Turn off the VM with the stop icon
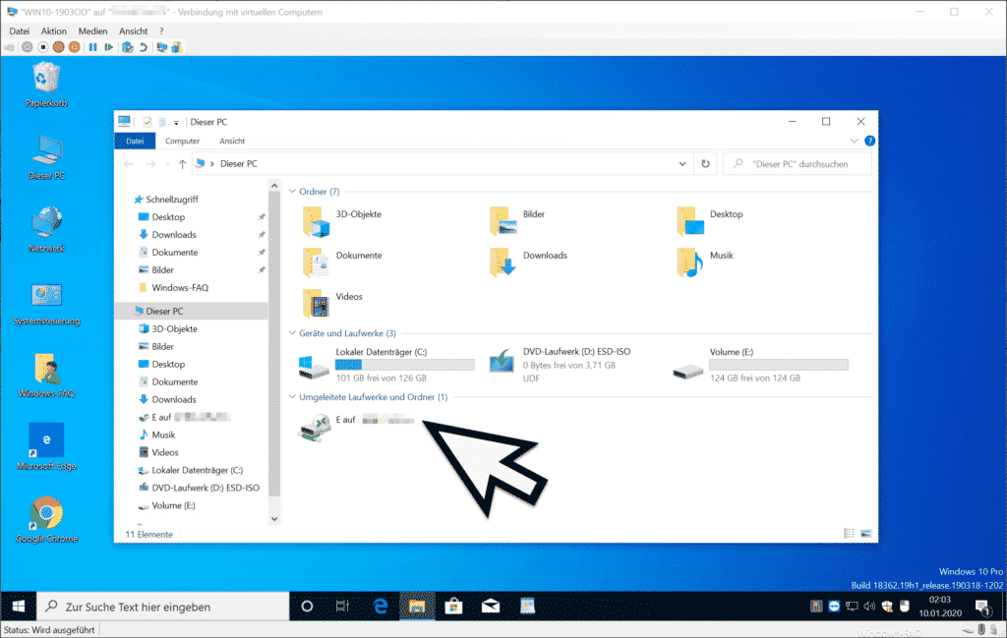1007x638 pixels. 43,47
